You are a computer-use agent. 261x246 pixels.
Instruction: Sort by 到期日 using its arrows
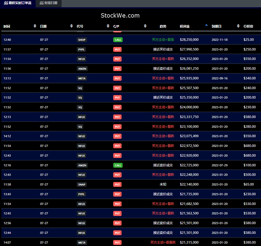point(238,26)
